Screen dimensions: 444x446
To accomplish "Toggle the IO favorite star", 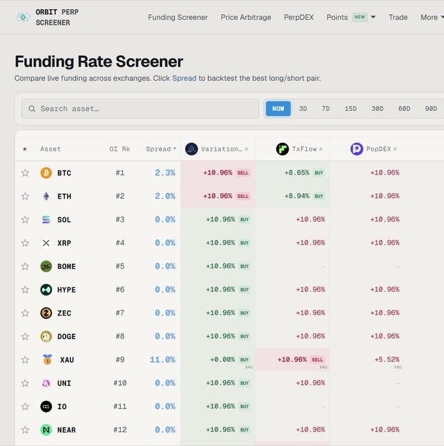I will tap(25, 407).
